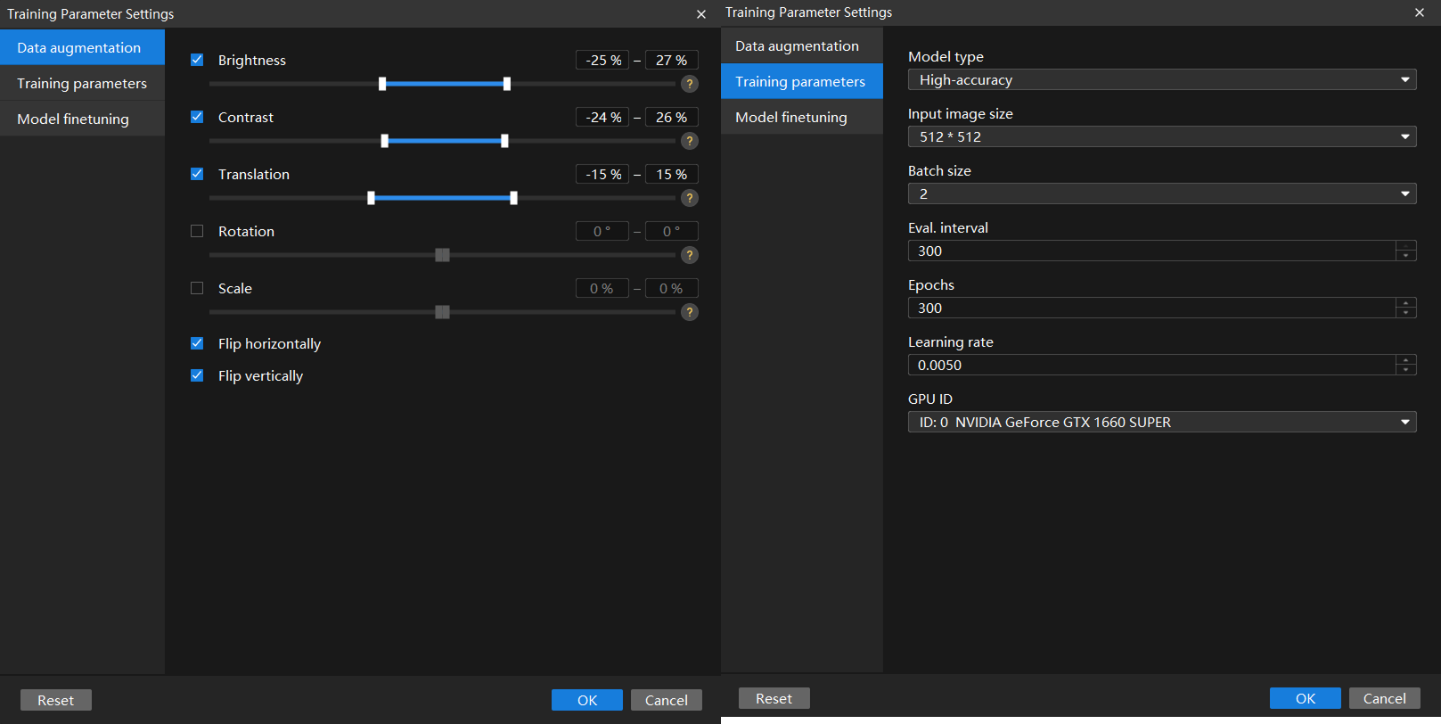Toggle Flip vertically checkbox

pos(197,375)
